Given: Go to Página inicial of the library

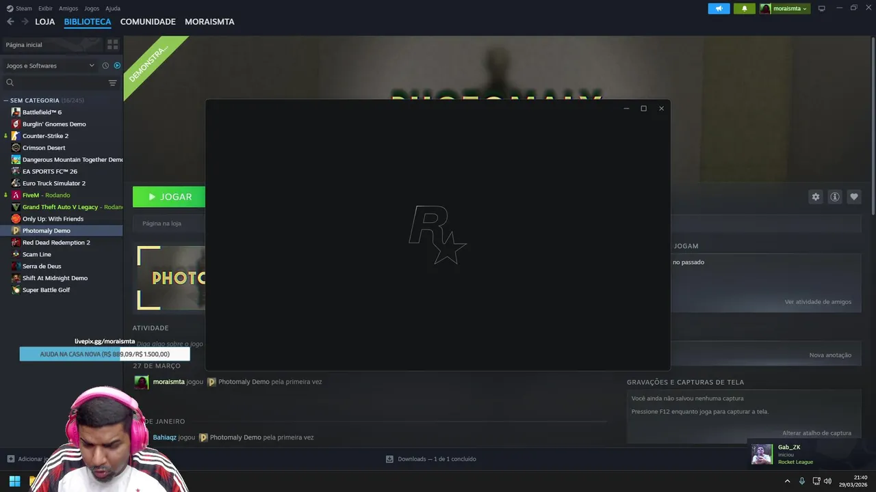Looking at the screenshot, I should pos(51,44).
